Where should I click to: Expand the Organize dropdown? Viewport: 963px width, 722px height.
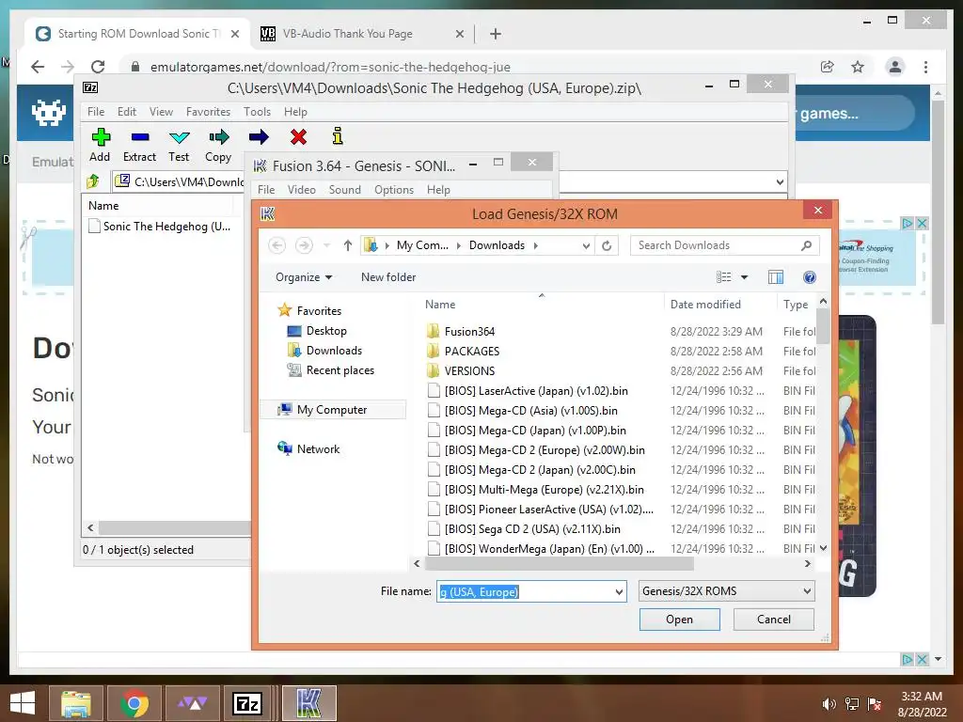[x=304, y=277]
